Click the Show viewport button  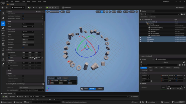(x=68, y=12)
